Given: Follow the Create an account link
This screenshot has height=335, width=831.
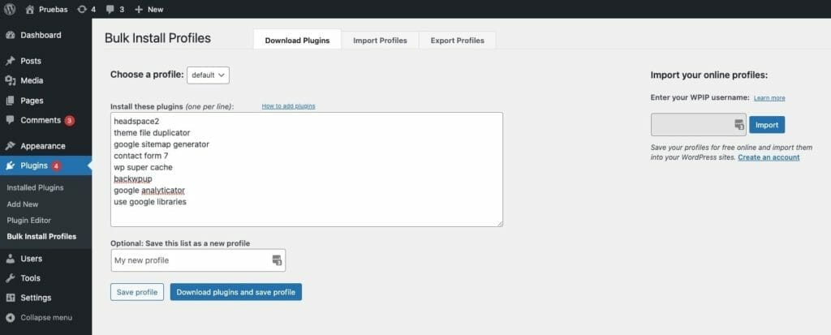Looking at the screenshot, I should click(x=769, y=157).
